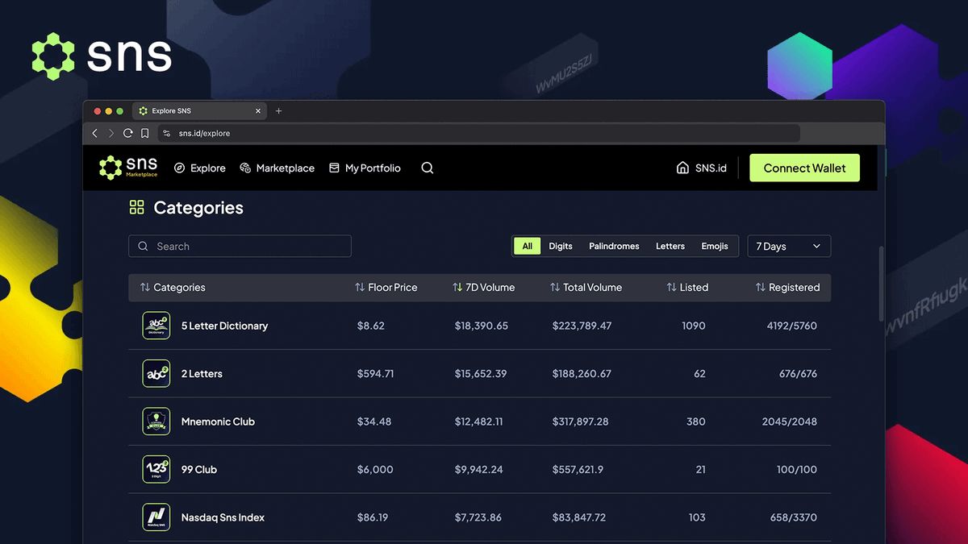968x544 pixels.
Task: Open the Mnemonic Club category
Action: point(218,421)
